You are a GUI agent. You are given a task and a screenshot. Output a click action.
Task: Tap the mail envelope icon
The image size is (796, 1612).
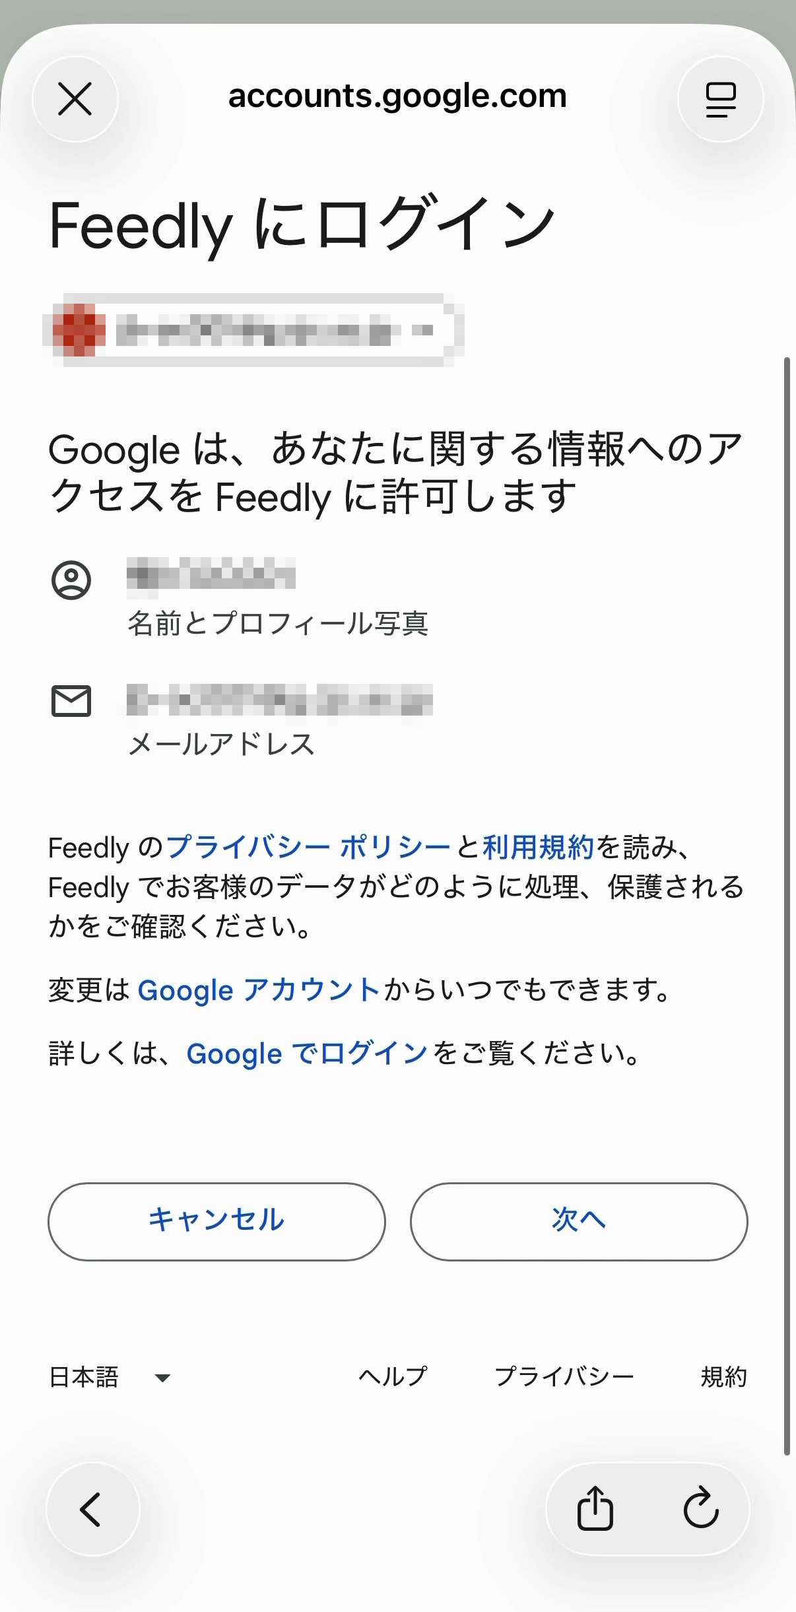(x=71, y=701)
